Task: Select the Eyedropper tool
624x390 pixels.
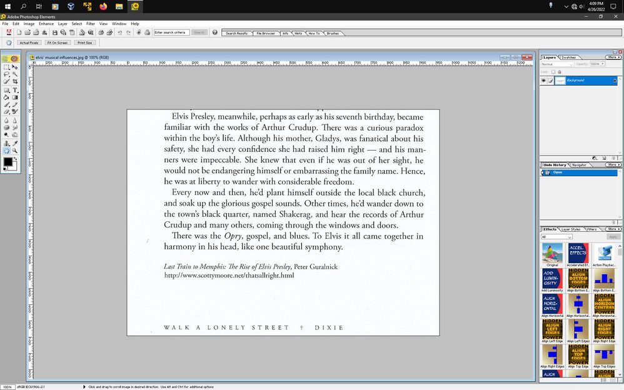Action: (15, 143)
